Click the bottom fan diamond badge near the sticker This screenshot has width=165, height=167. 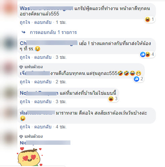21,136
